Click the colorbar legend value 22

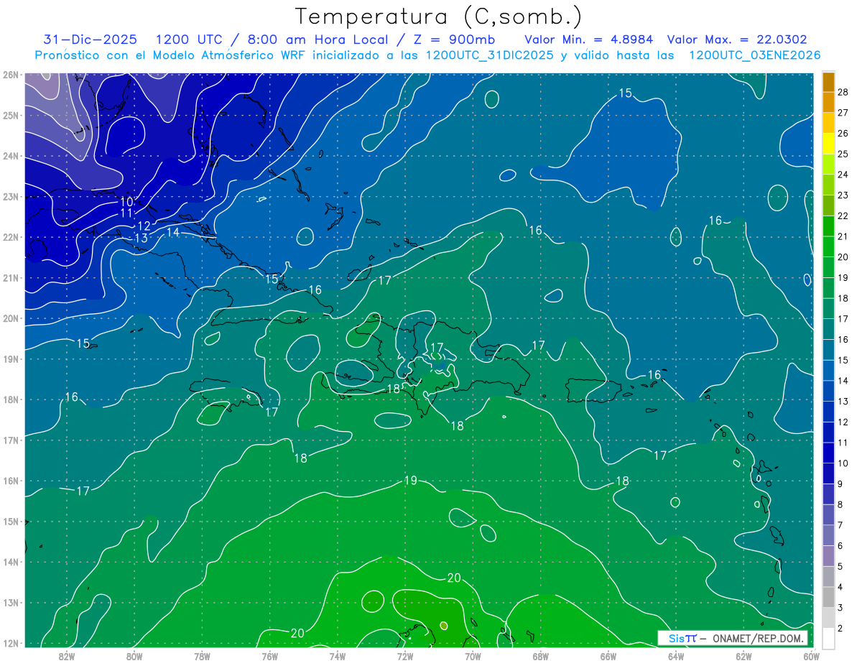pyautogui.click(x=843, y=216)
